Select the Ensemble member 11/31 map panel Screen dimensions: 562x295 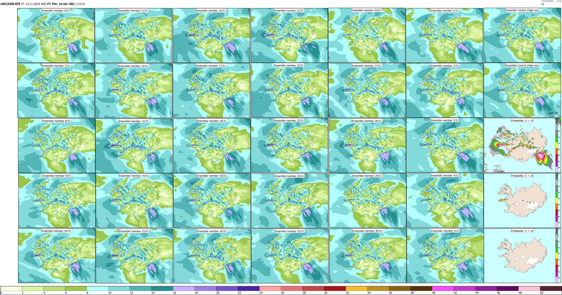(x=133, y=35)
